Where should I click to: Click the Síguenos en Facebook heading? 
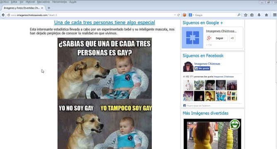(x=203, y=56)
